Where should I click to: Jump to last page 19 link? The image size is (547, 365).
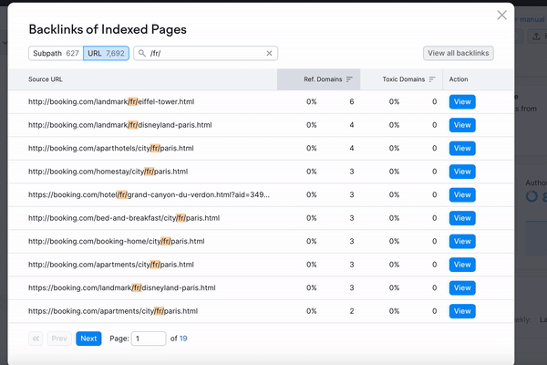[183, 338]
